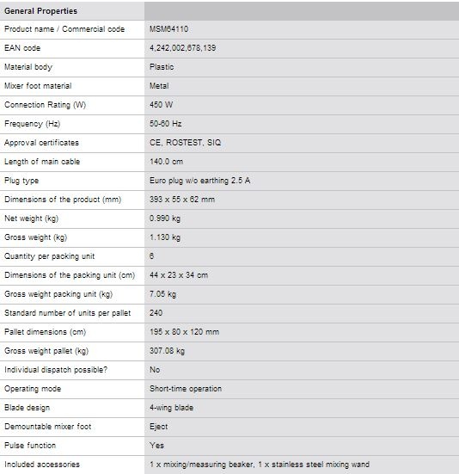The height and width of the screenshot is (474, 459).
Task: Click the 140.0 cm cable length
Action: [x=166, y=162]
